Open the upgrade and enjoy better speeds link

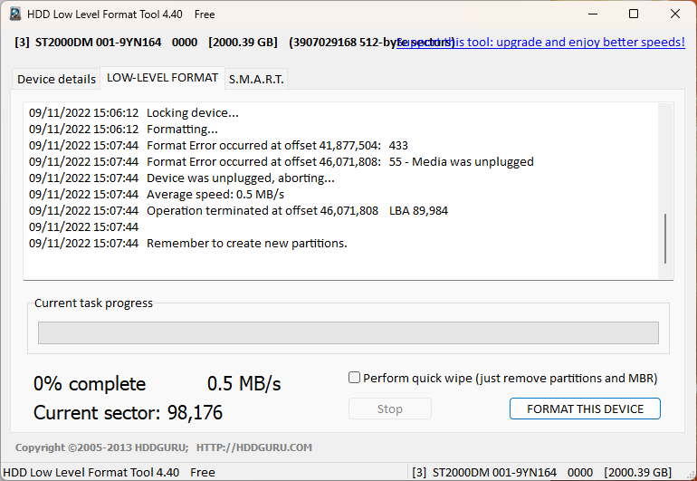[540, 43]
